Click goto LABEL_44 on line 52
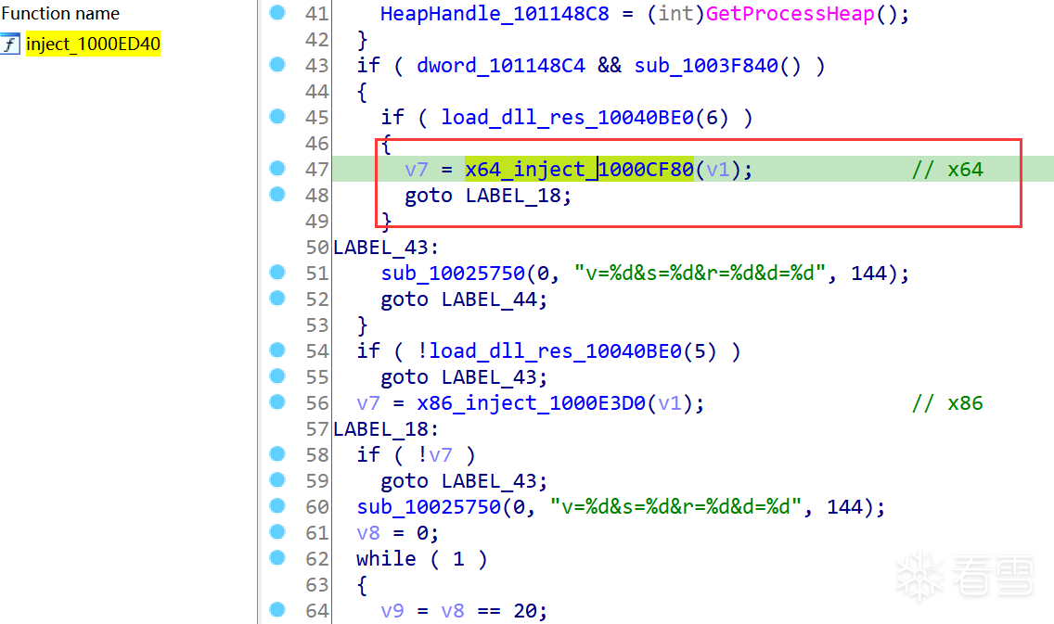The image size is (1054, 624). click(x=464, y=299)
